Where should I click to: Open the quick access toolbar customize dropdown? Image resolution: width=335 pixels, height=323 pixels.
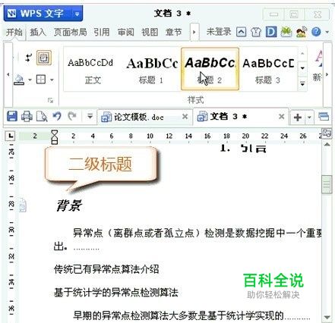coord(90,117)
